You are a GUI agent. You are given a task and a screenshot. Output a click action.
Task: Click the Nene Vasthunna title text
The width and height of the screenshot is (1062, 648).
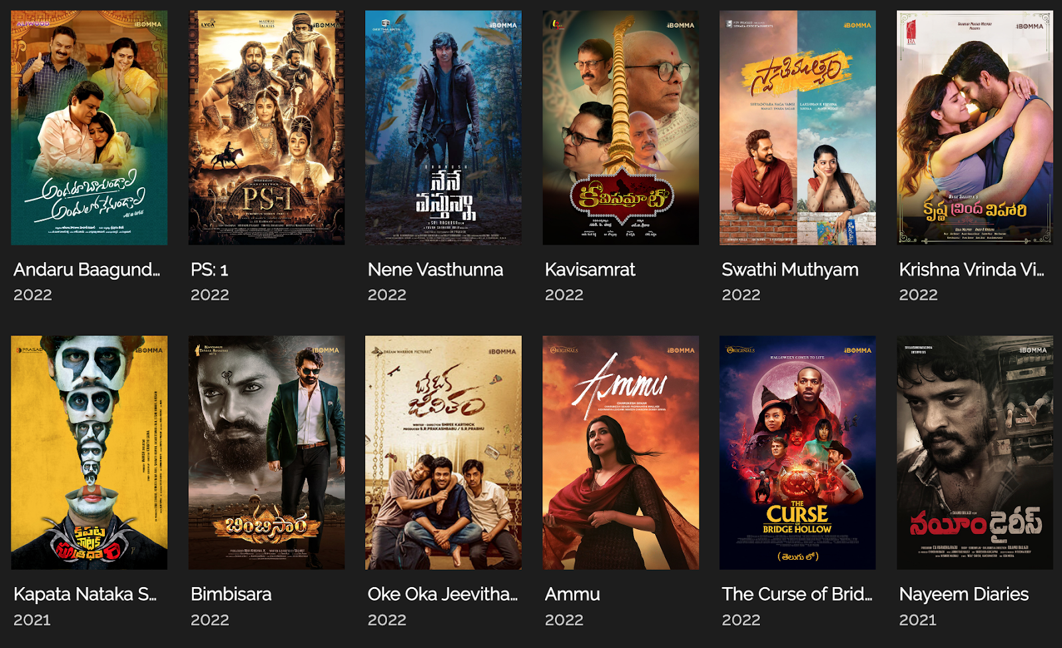point(435,269)
